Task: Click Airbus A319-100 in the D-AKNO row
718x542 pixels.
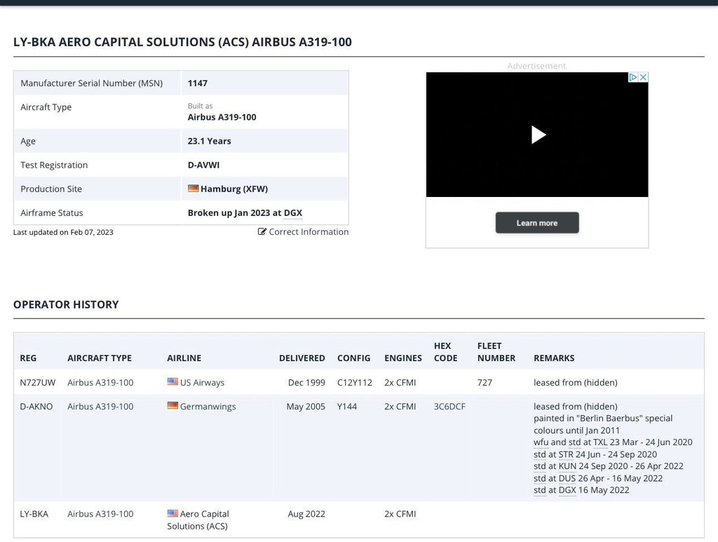Action: [100, 407]
